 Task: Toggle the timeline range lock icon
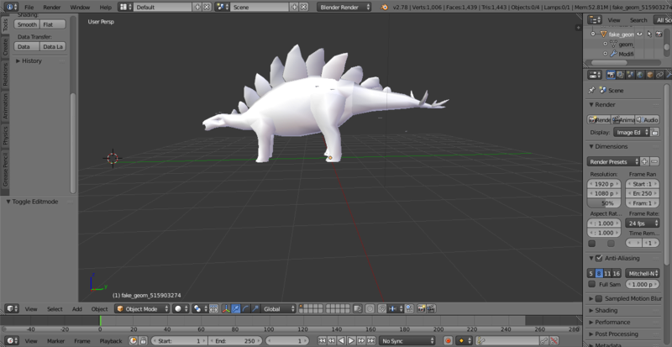pos(143,341)
